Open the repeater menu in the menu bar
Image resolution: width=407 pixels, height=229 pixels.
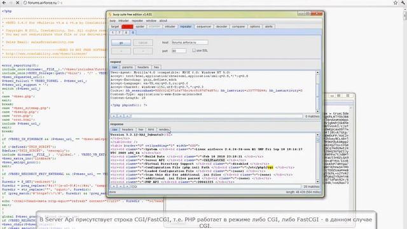pos(137,21)
